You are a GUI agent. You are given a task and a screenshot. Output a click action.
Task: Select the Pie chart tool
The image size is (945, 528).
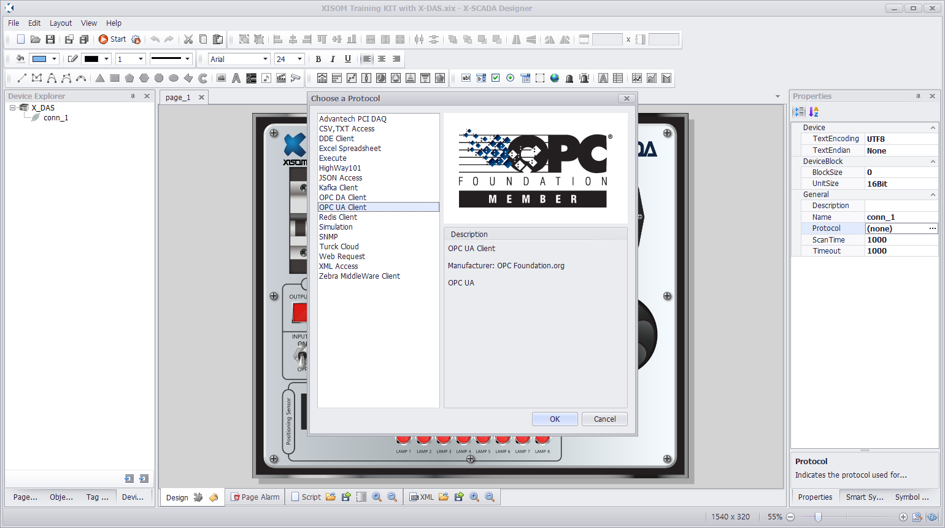[381, 78]
